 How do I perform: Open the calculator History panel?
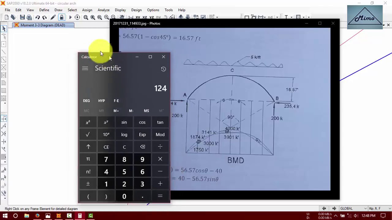163,69
